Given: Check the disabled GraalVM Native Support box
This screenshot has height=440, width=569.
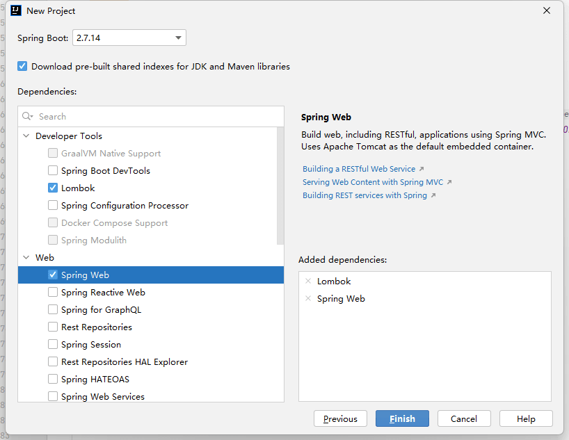Looking at the screenshot, I should (53, 153).
